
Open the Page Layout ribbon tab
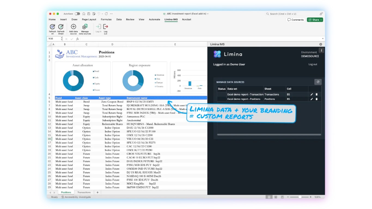[x=89, y=20]
